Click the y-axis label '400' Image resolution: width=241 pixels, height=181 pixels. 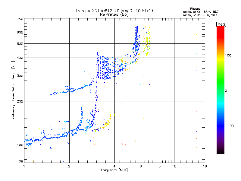tap(20, 58)
